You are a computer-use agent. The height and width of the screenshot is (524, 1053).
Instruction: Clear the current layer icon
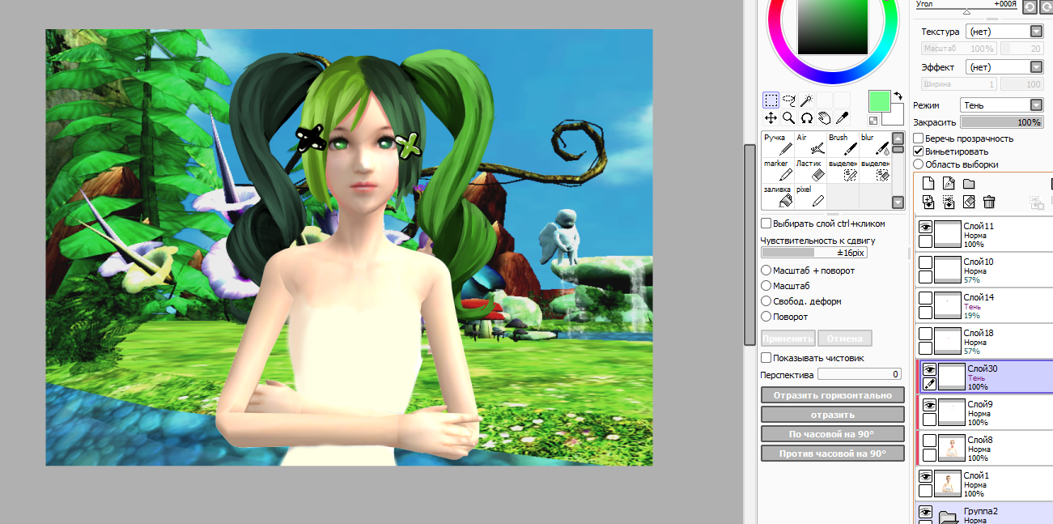(x=969, y=202)
